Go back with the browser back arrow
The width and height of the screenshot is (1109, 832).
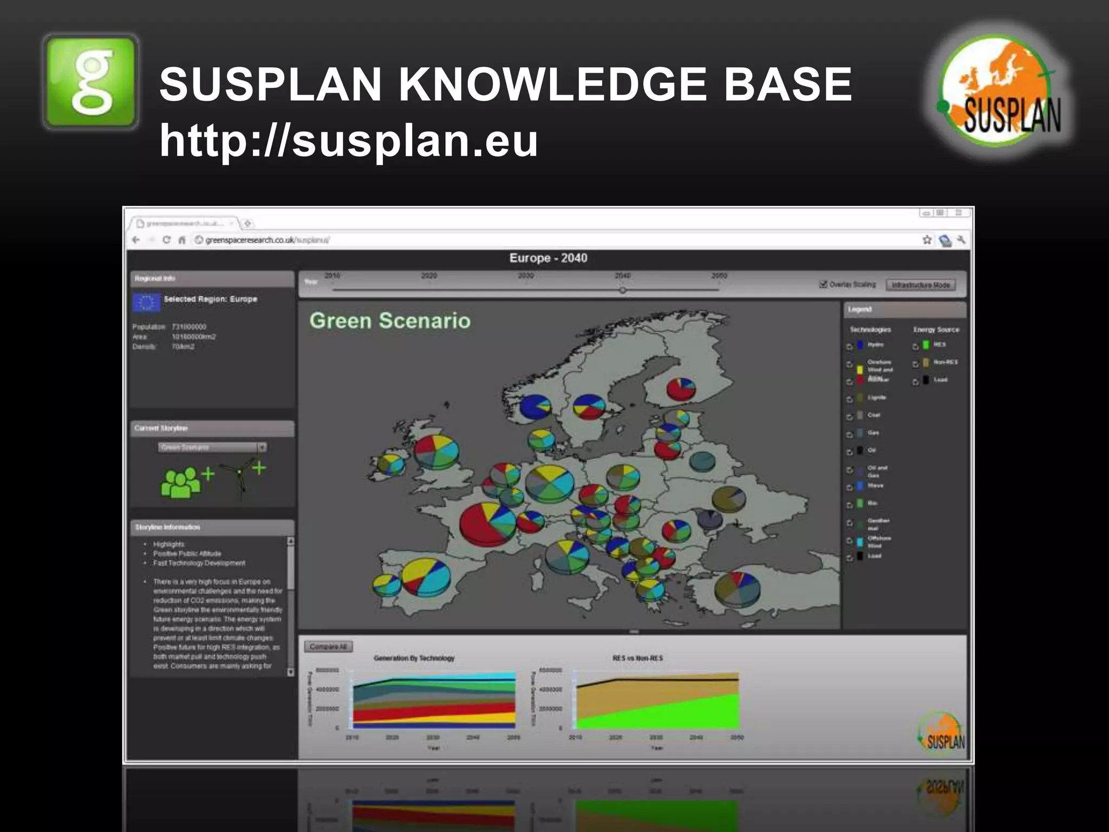point(136,240)
